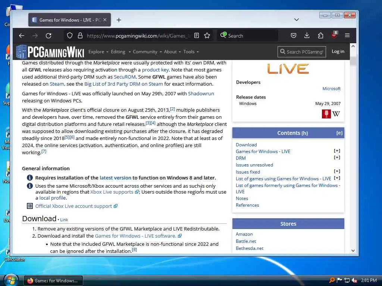Expand the DRM contents entry

tap(337, 158)
